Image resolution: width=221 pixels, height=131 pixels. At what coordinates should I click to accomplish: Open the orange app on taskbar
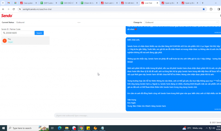pos(95,128)
